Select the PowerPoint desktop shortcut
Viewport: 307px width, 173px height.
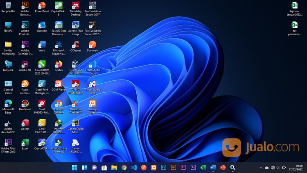pyautogui.click(x=42, y=7)
